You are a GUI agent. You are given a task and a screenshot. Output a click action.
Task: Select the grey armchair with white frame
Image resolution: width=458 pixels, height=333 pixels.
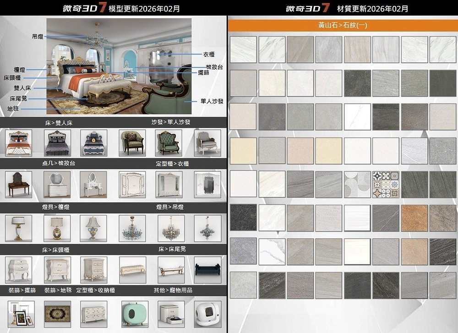[207, 143]
